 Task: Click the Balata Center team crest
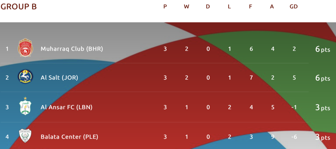pyautogui.click(x=25, y=136)
